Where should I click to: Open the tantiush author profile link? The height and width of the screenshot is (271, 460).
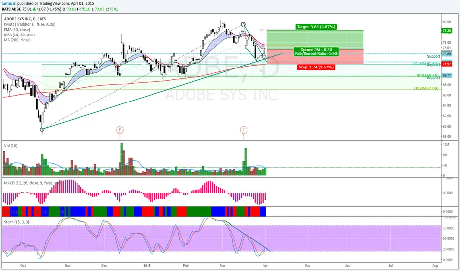point(9,4)
